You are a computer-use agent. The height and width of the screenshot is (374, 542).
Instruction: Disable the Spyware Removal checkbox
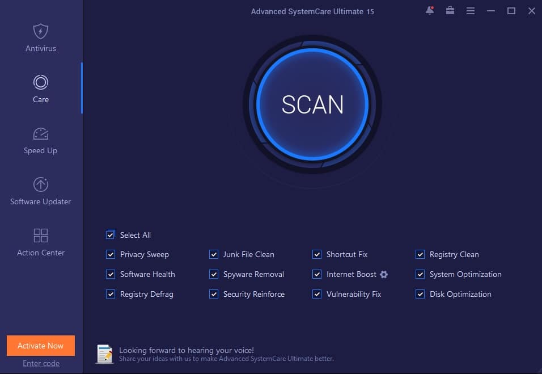[214, 275]
